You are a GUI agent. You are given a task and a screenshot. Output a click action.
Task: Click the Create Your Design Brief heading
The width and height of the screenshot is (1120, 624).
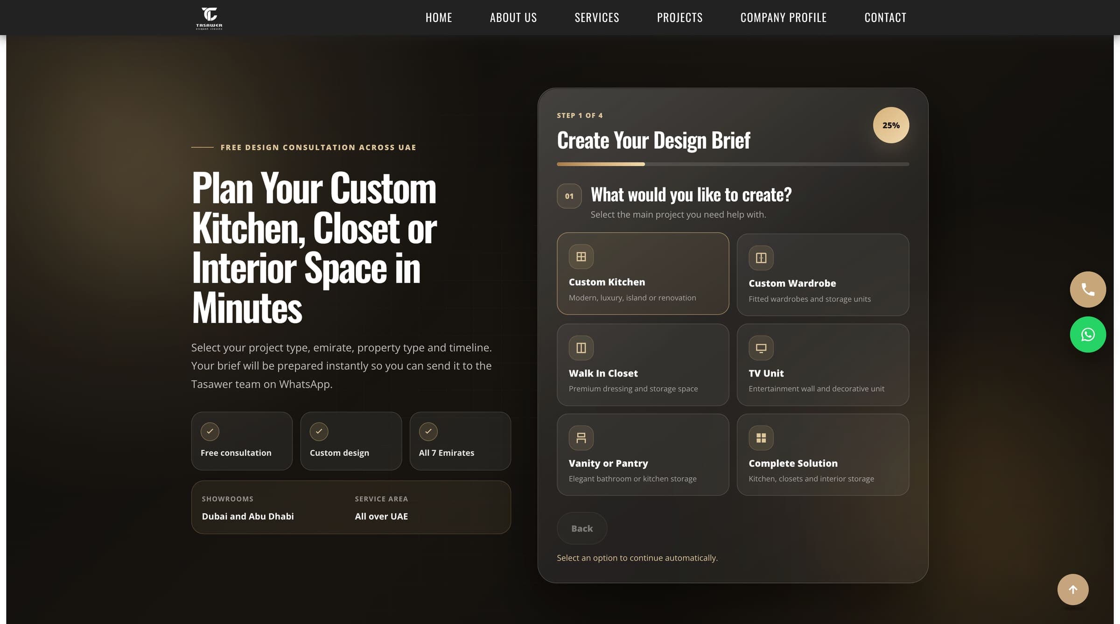(653, 140)
